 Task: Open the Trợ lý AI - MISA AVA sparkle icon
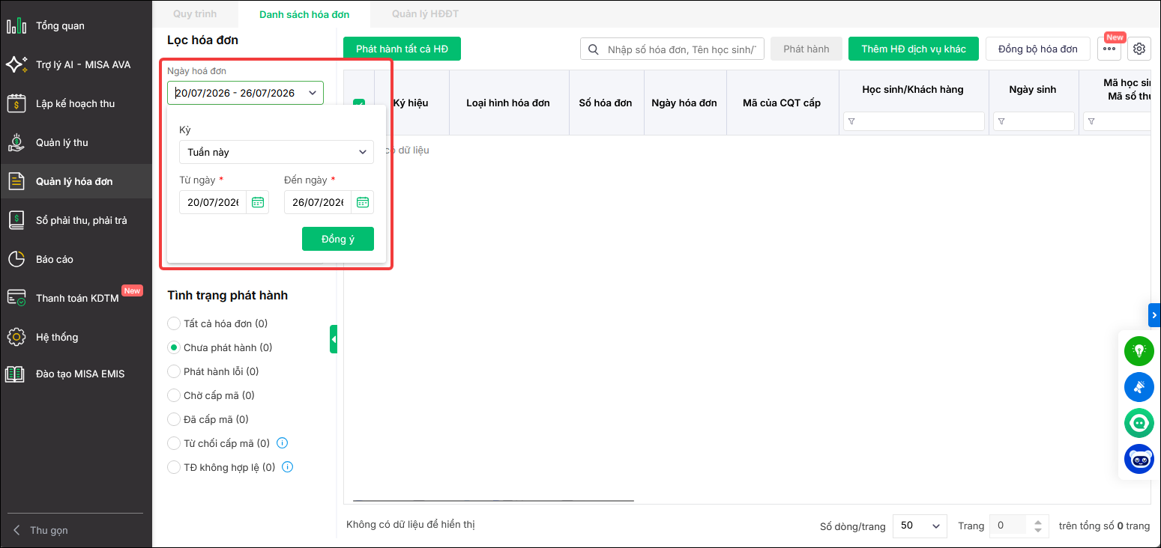pyautogui.click(x=16, y=65)
